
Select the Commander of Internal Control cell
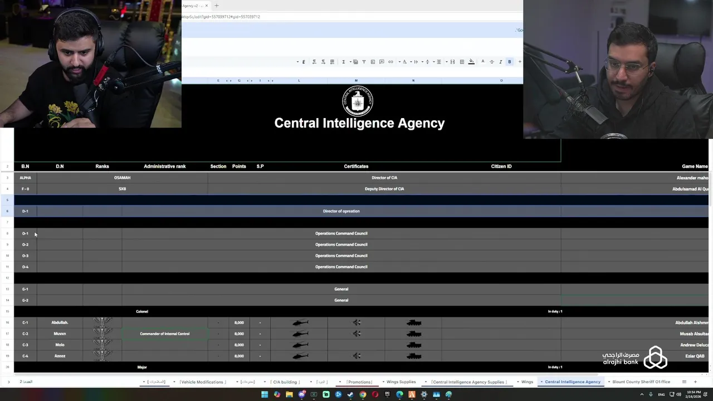165,334
